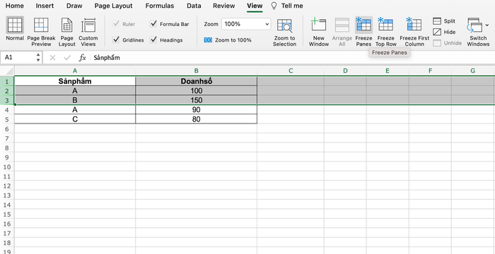Click the Split window button
This screenshot has width=495, height=254.
[444, 21]
